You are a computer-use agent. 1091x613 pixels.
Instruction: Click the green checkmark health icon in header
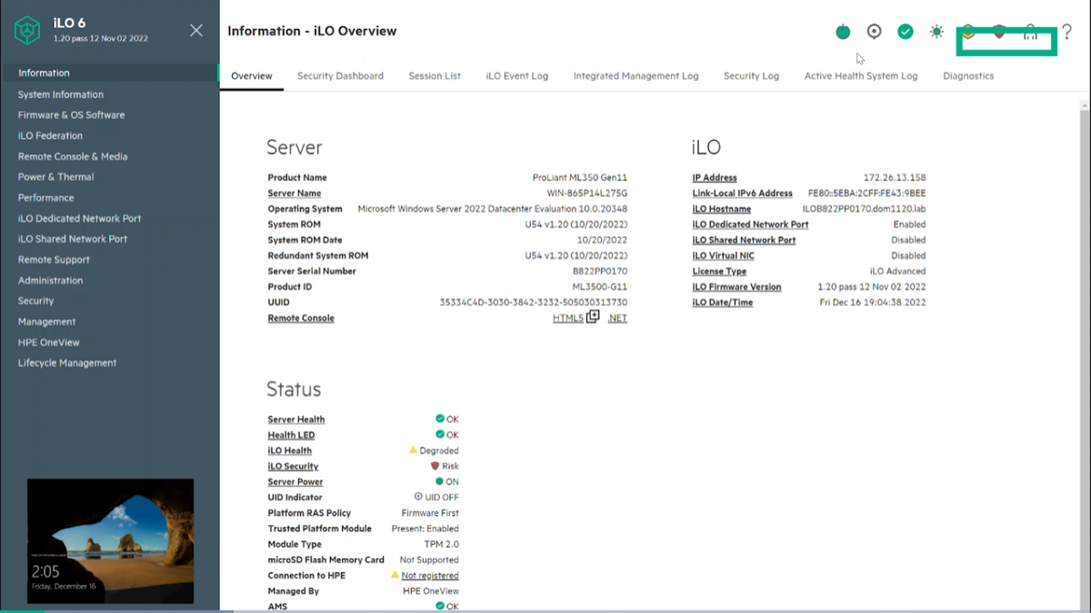click(906, 32)
